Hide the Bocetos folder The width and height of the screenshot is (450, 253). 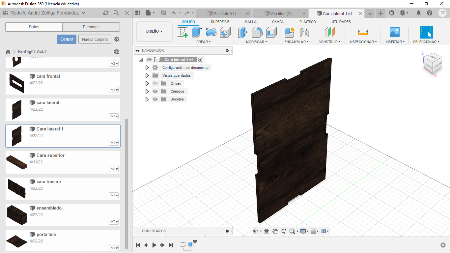pos(155,99)
